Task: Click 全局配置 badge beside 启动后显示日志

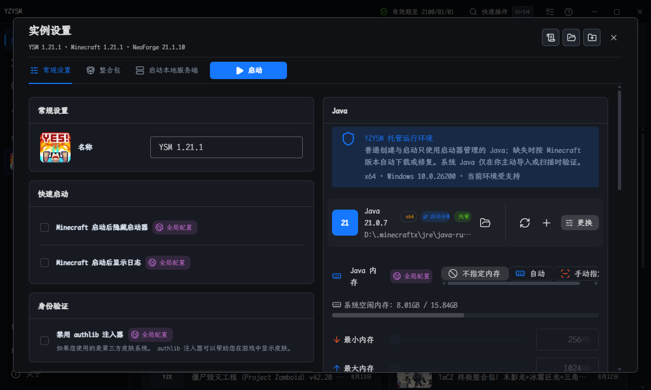Action: click(x=168, y=263)
